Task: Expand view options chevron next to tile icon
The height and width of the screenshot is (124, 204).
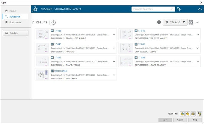Action: click(x=197, y=22)
